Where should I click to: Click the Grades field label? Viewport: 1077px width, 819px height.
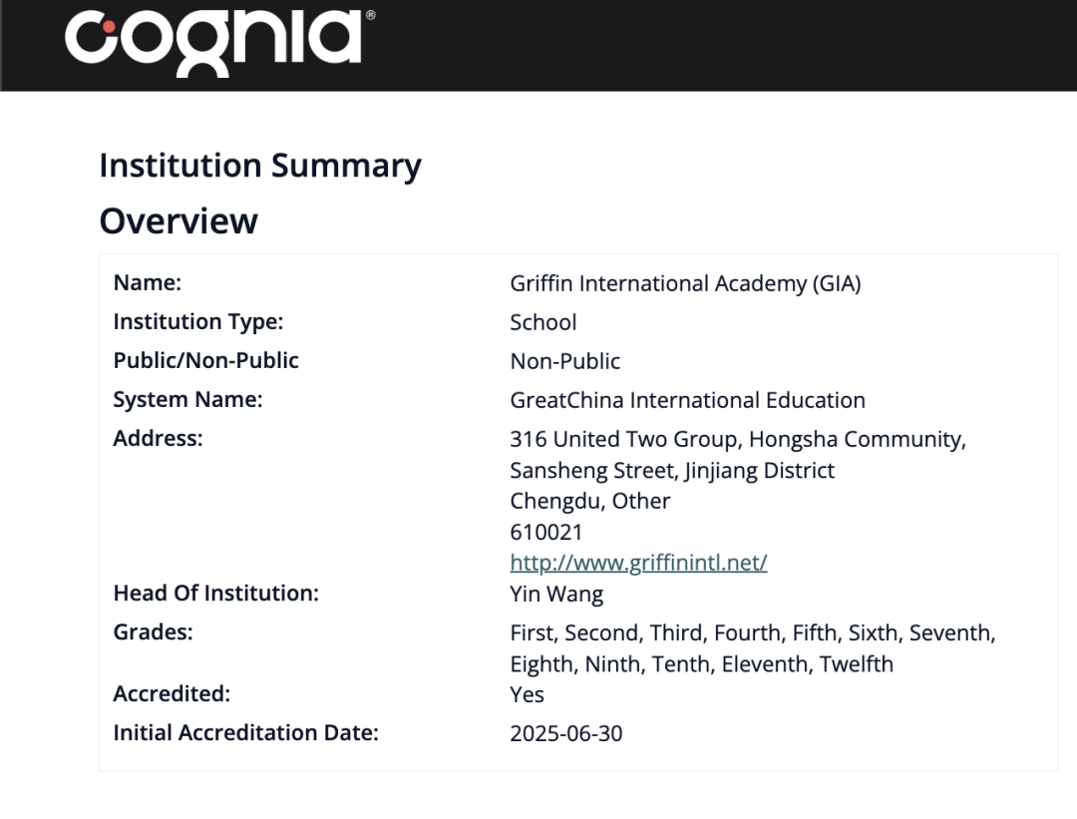[x=153, y=632]
